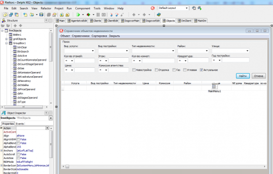Click the back navigation arrow in the toolbar
Image resolution: width=273 pixels, height=174 pixels.
click(134, 15)
